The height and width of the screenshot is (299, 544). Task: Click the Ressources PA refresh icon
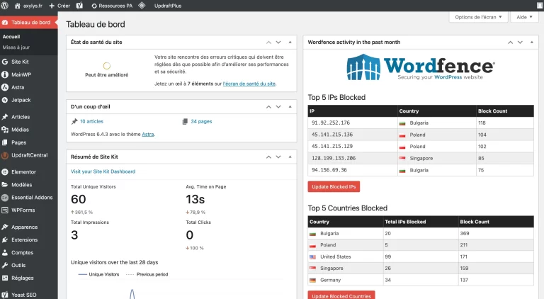point(94,6)
